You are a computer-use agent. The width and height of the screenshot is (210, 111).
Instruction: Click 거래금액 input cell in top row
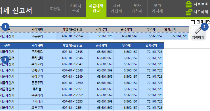[x=101, y=36]
